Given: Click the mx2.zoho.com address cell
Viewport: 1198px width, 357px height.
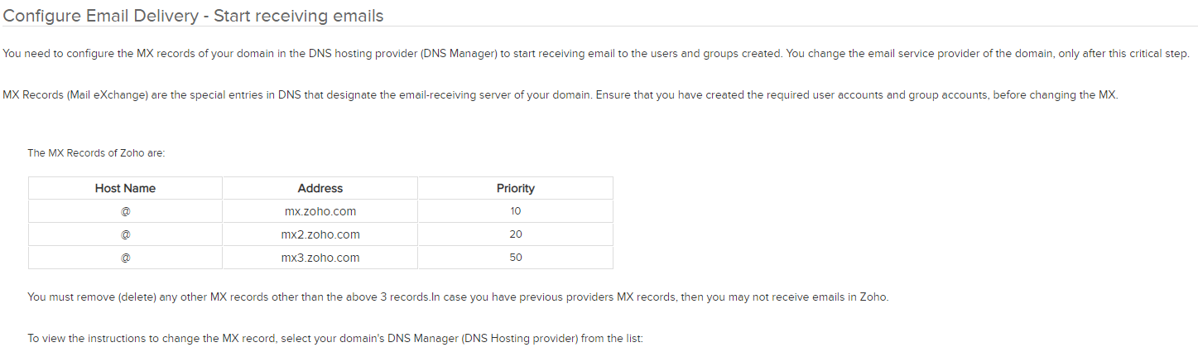Looking at the screenshot, I should (320, 234).
